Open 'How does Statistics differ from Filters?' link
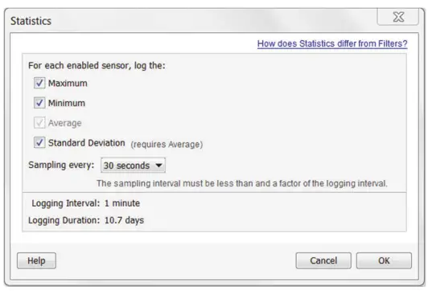The image size is (432, 291). (332, 43)
